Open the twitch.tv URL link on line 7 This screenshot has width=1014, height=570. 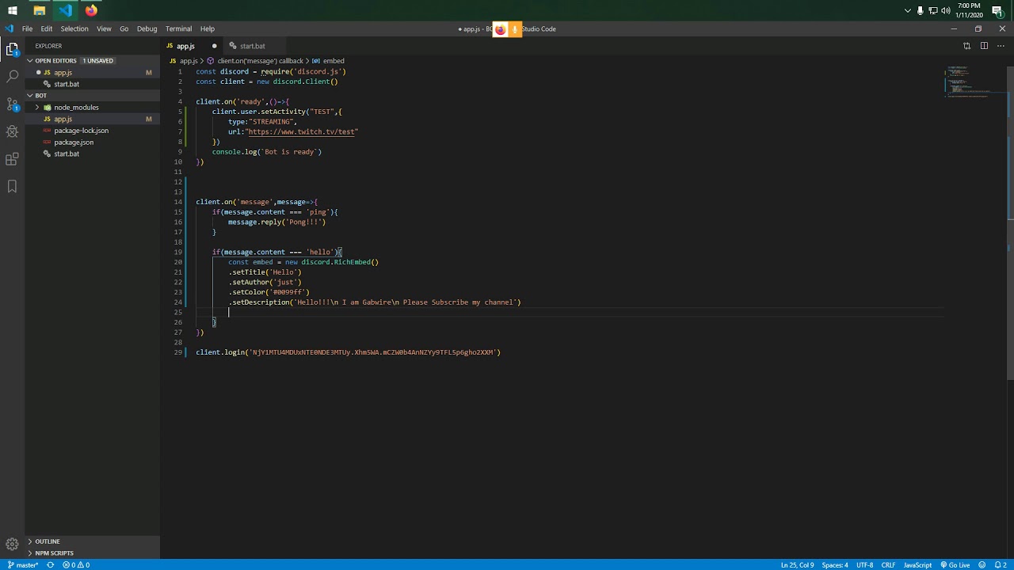(303, 131)
